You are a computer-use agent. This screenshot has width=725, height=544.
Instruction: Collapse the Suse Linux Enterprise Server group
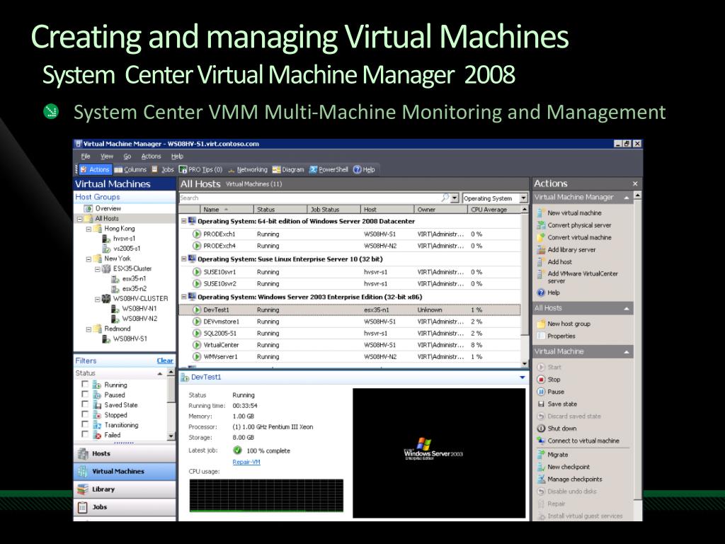(183, 259)
